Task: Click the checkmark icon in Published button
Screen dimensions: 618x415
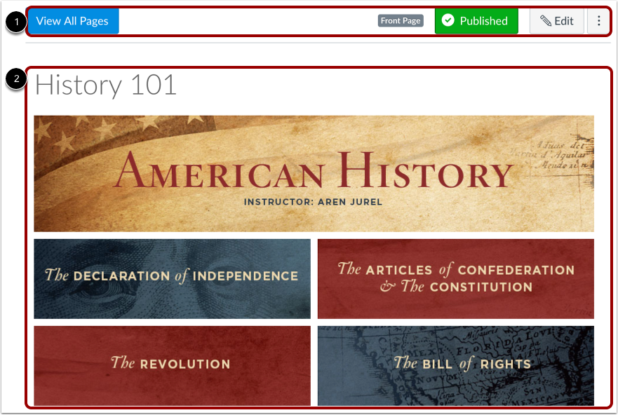Action: click(448, 20)
